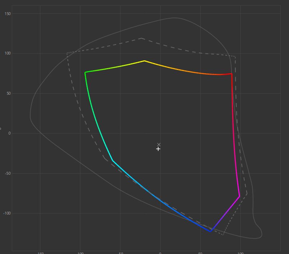Click the 0 label on the vertical axis

point(9,133)
